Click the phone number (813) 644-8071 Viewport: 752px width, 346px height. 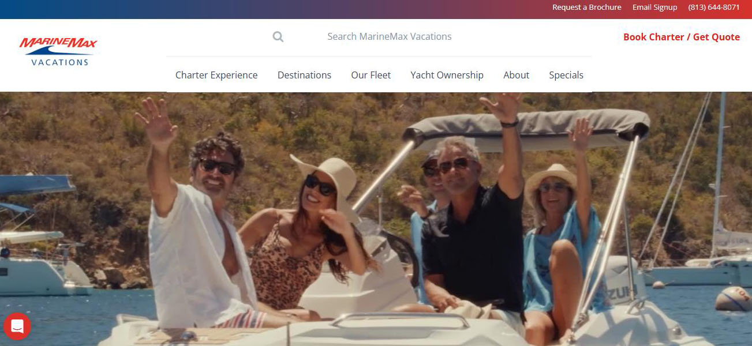click(x=713, y=7)
